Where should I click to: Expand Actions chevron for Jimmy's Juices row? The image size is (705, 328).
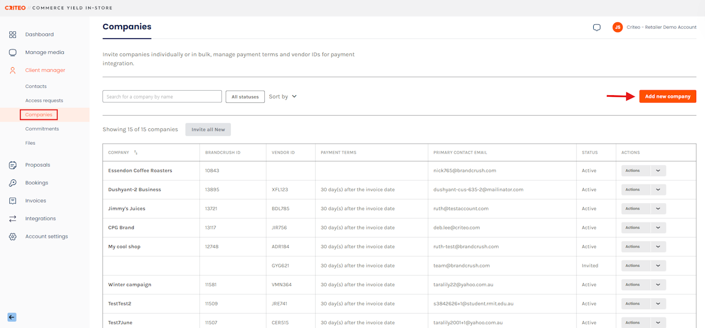(658, 209)
